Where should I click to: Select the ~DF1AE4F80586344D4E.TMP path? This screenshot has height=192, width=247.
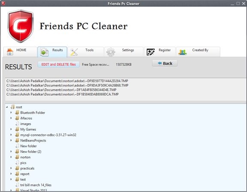[61, 90]
